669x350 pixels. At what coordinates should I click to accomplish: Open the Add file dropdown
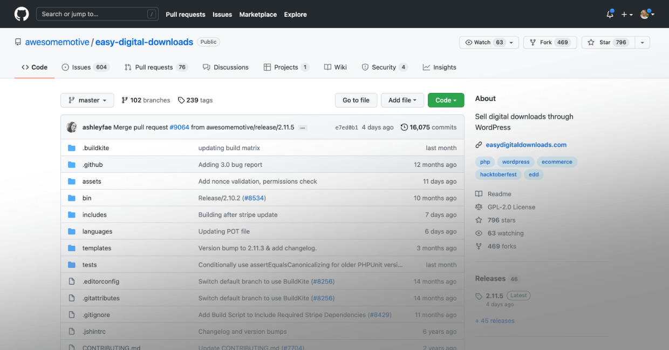pyautogui.click(x=402, y=100)
